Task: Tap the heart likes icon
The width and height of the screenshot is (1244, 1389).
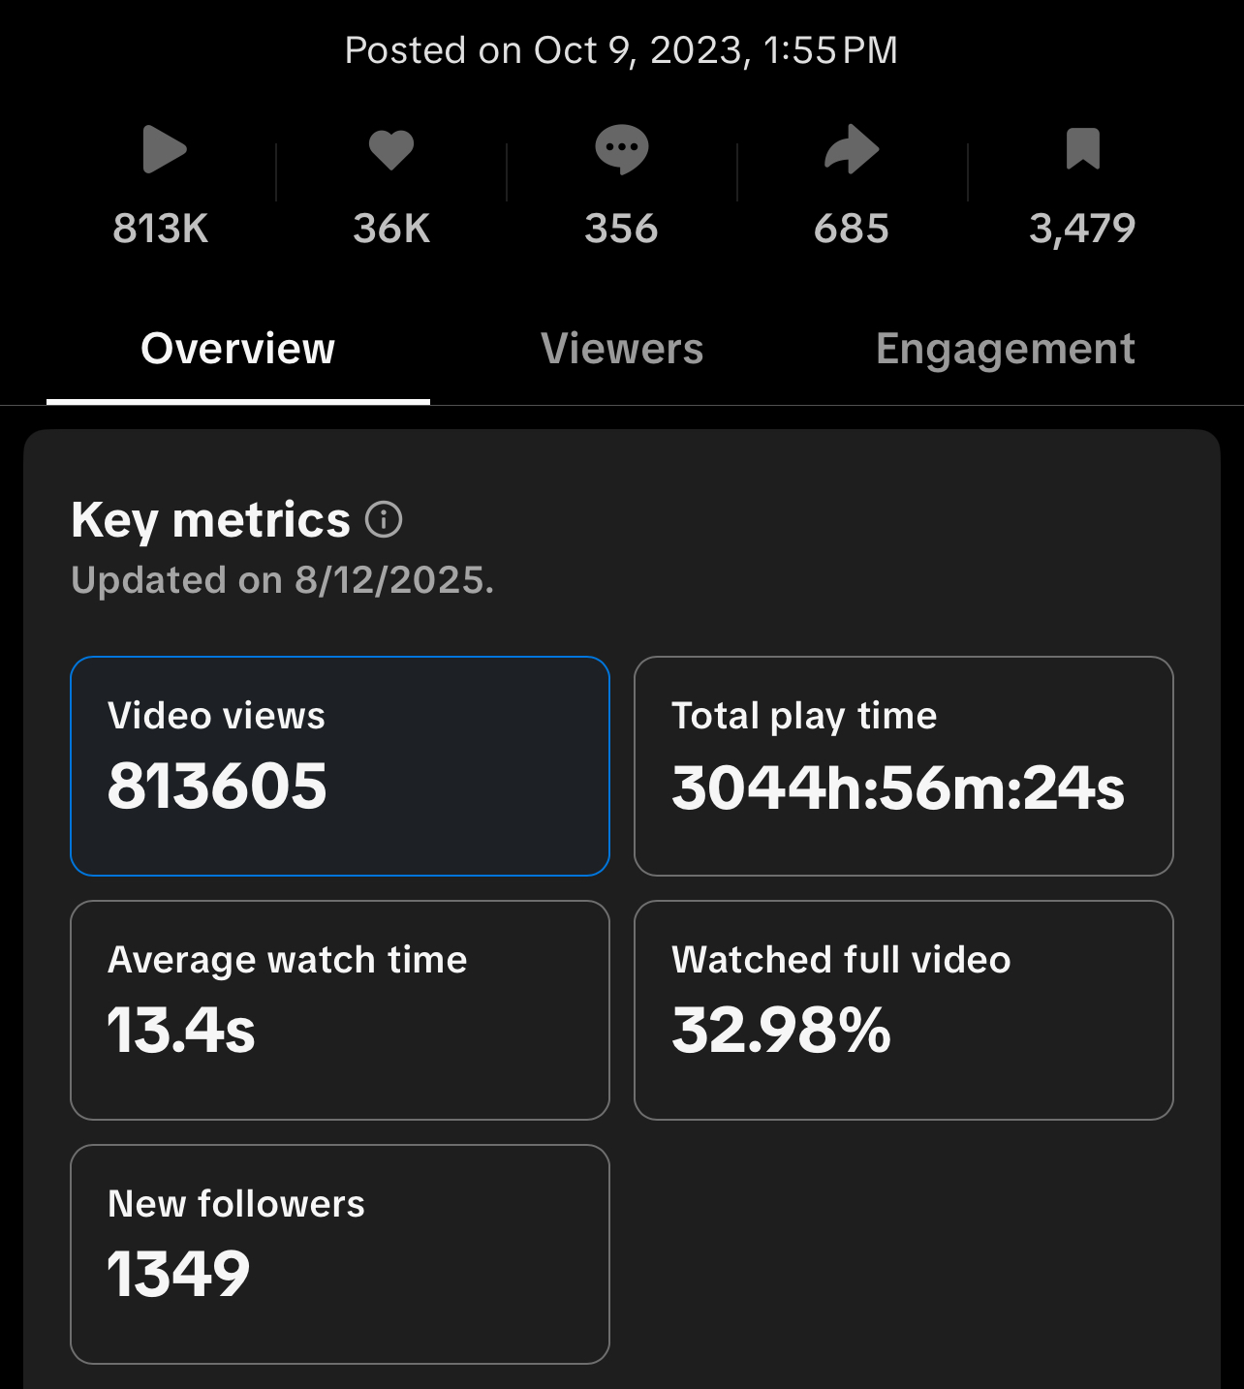Action: pyautogui.click(x=391, y=150)
